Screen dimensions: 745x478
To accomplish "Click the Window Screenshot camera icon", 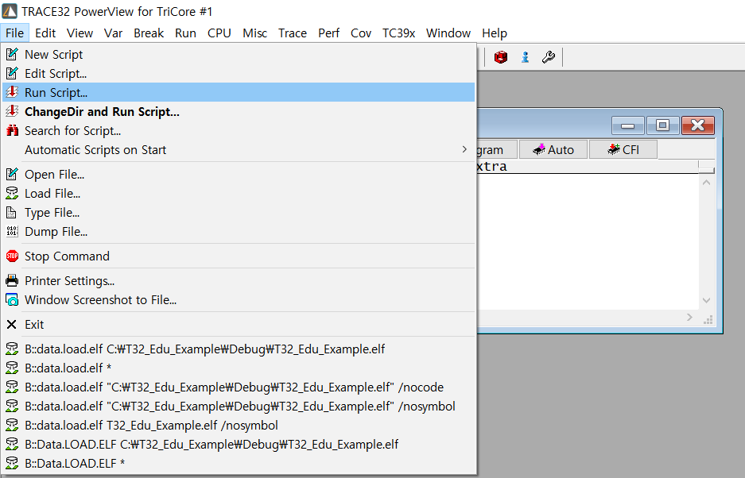I will point(12,299).
